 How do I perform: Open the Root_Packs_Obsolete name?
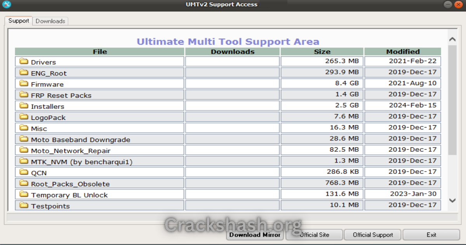click(70, 184)
